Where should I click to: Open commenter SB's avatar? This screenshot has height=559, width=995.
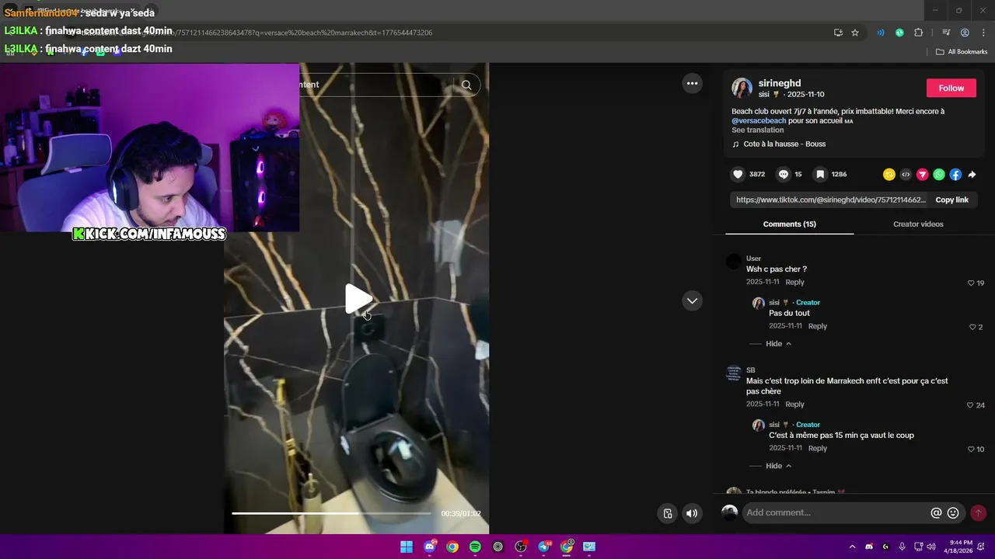coord(734,373)
